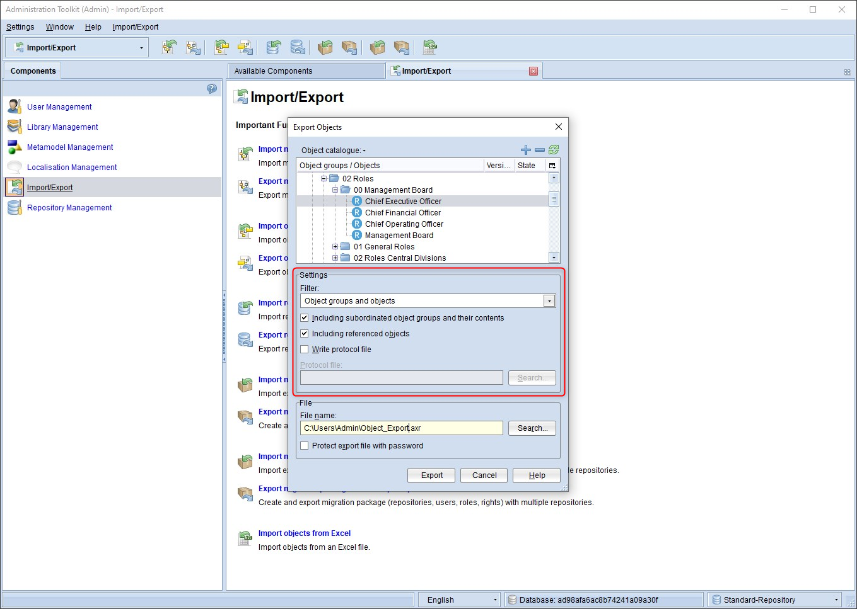Enable the Write protocol file checkbox
857x609 pixels.
click(305, 350)
